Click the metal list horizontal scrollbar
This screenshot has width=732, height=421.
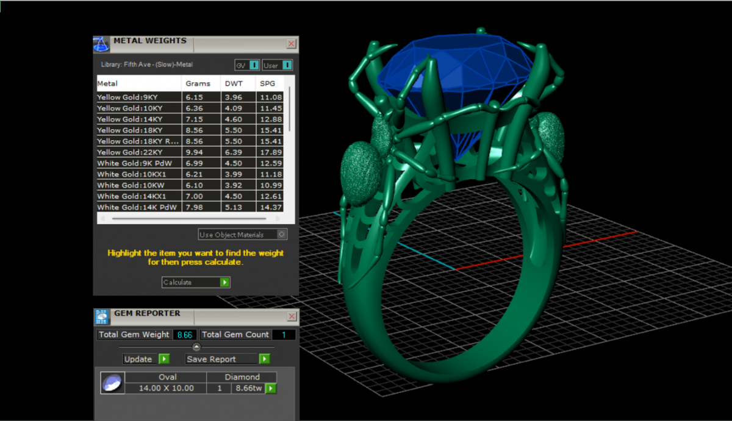[189, 218]
